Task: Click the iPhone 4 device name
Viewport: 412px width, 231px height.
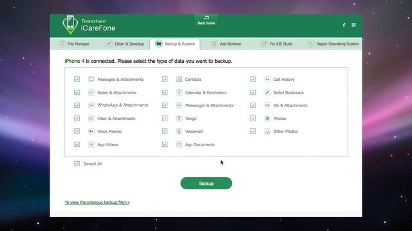Action: 75,61
